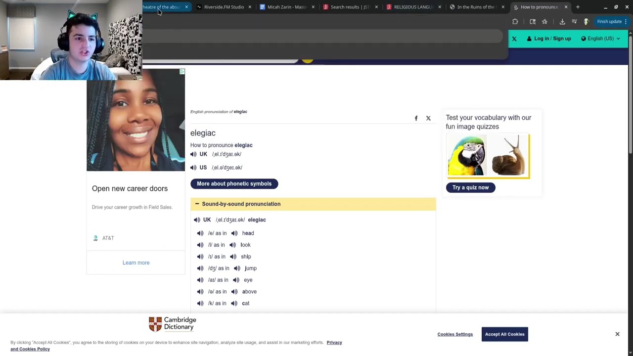Play audio for the word head
This screenshot has width=633, height=356.
(x=234, y=233)
